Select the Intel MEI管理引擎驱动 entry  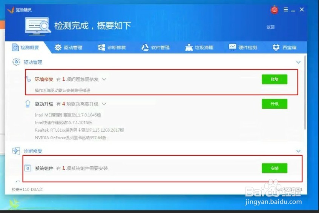point(68,115)
